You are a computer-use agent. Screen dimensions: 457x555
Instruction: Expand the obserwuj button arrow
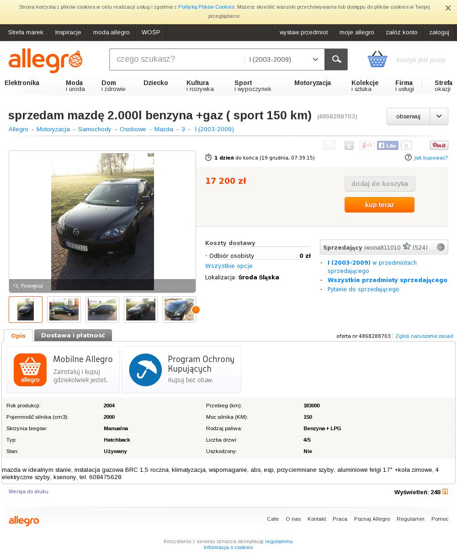click(x=439, y=117)
